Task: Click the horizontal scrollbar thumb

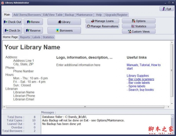Action: [x=85, y=107]
